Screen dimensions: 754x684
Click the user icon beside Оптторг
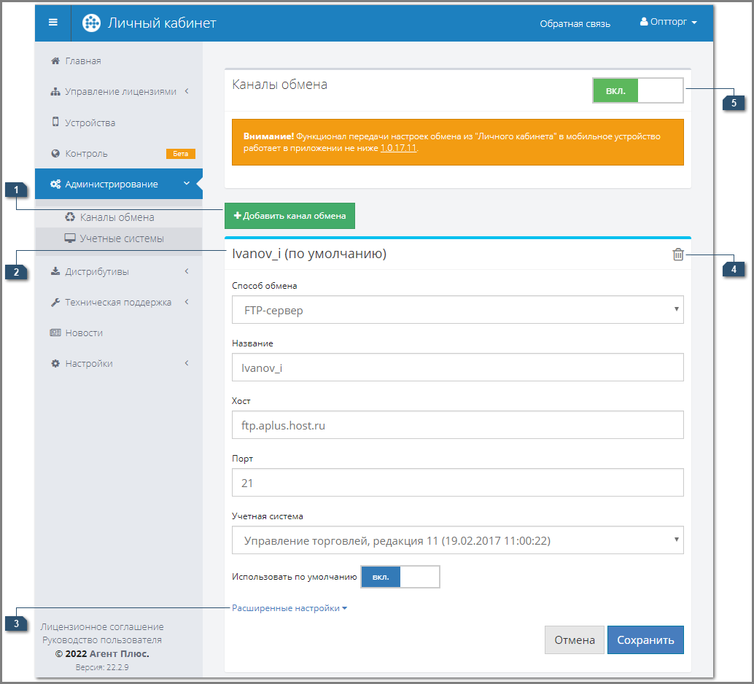[643, 22]
